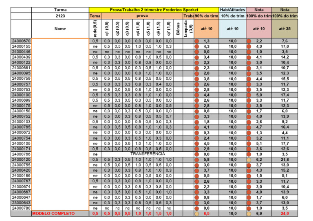Select the 0,7 q7 cell in row 24000752
The image size is (313, 221).
169,116
